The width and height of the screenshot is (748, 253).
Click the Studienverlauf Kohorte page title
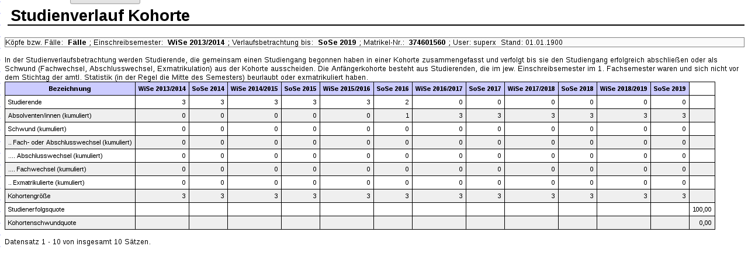[100, 16]
